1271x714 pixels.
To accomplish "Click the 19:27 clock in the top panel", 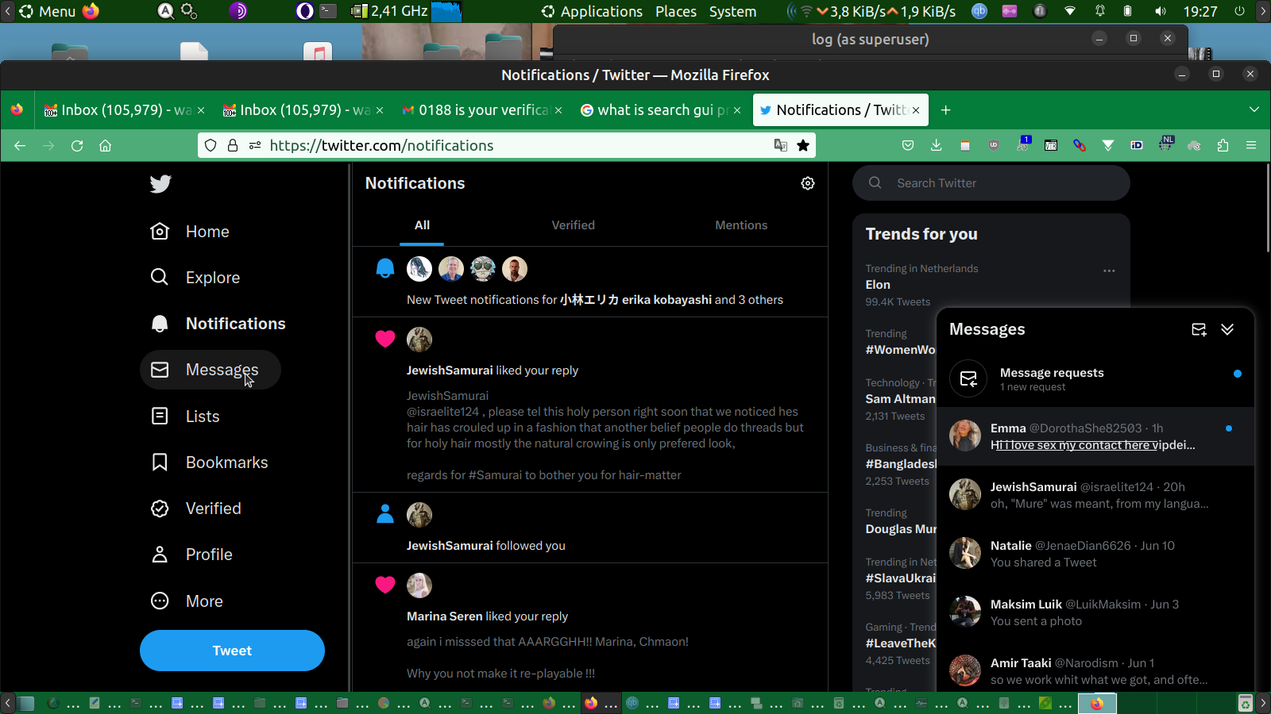I will [x=1200, y=11].
